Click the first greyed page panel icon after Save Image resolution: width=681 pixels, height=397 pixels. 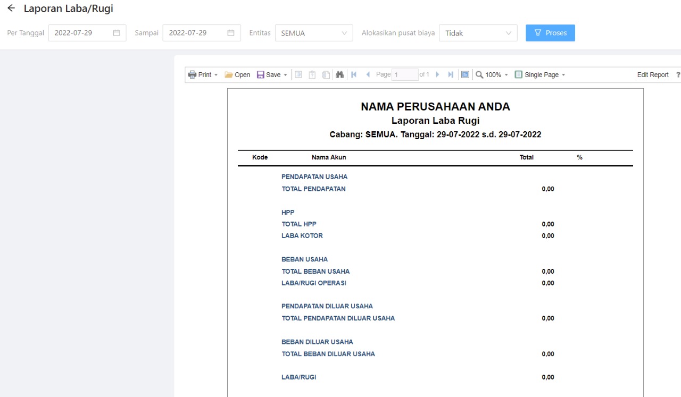coord(298,75)
